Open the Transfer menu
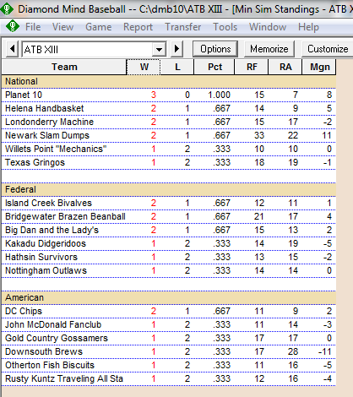Viewport: 353px width, 397px height. tap(183, 27)
